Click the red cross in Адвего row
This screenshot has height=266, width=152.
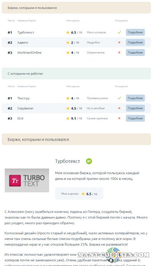click(119, 43)
